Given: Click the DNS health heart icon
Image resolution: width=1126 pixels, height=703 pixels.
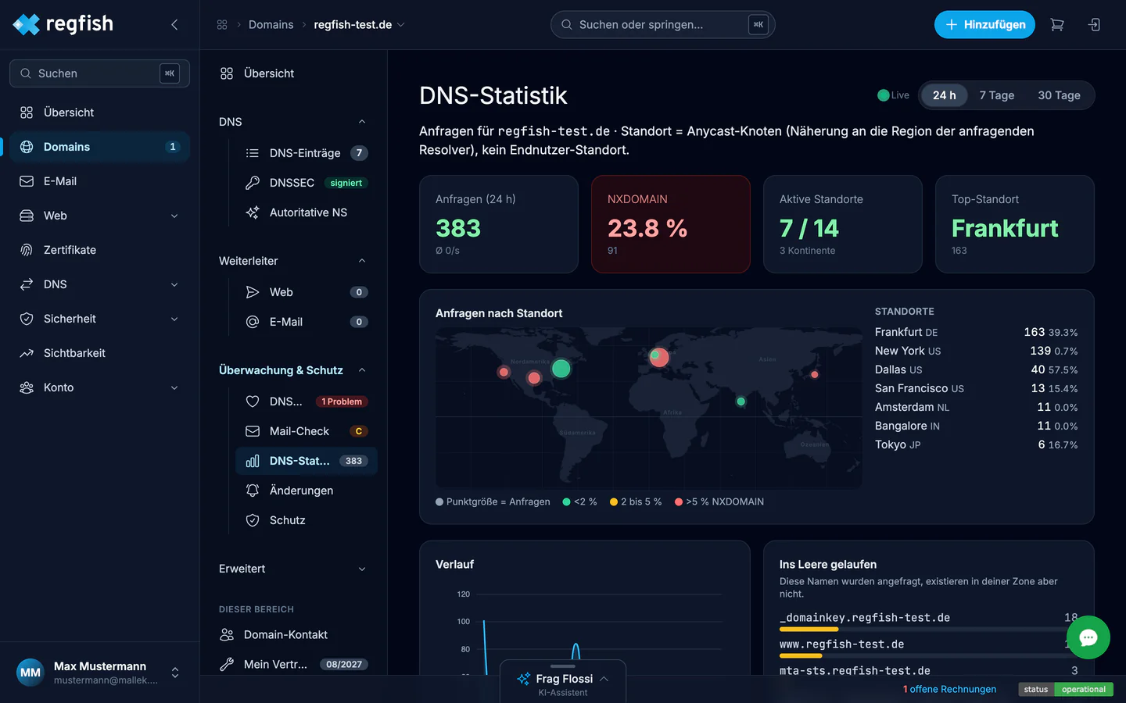Looking at the screenshot, I should [253, 401].
